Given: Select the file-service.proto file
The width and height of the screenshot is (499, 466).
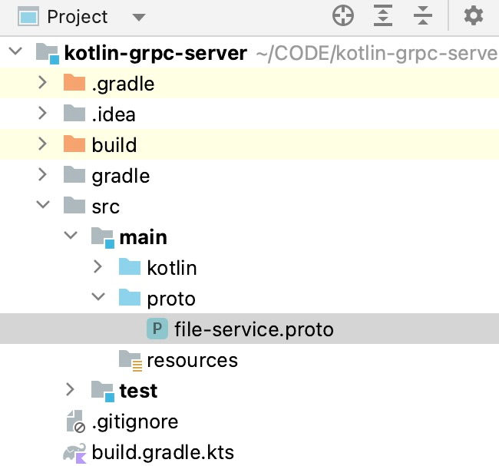Looking at the screenshot, I should pyautogui.click(x=249, y=329).
